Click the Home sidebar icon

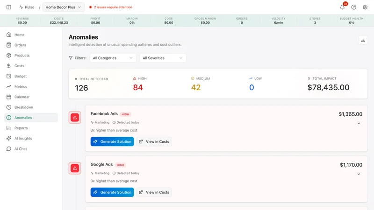[x=9, y=35]
